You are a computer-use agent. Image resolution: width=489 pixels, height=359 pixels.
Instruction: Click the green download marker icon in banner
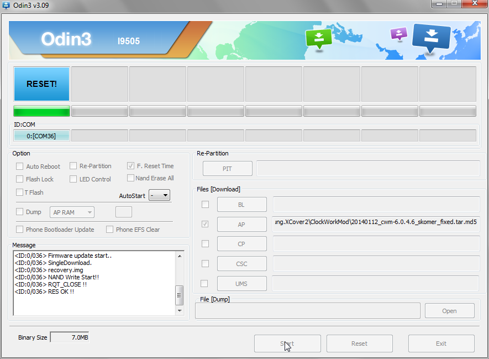[x=318, y=39]
